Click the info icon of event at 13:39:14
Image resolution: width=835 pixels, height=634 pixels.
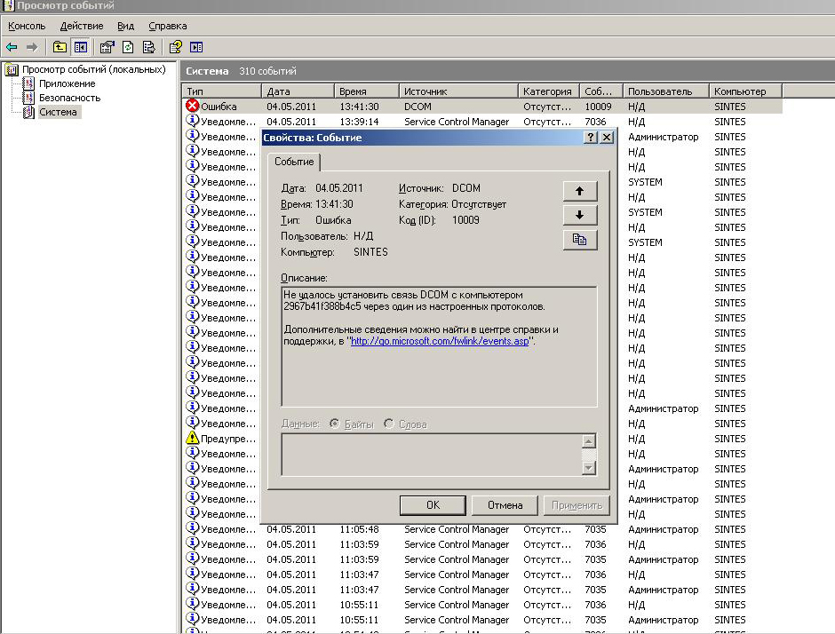[x=192, y=121]
